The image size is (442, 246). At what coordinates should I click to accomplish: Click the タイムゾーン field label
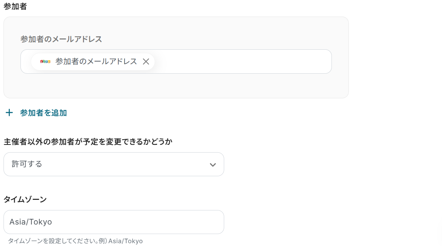(25, 199)
